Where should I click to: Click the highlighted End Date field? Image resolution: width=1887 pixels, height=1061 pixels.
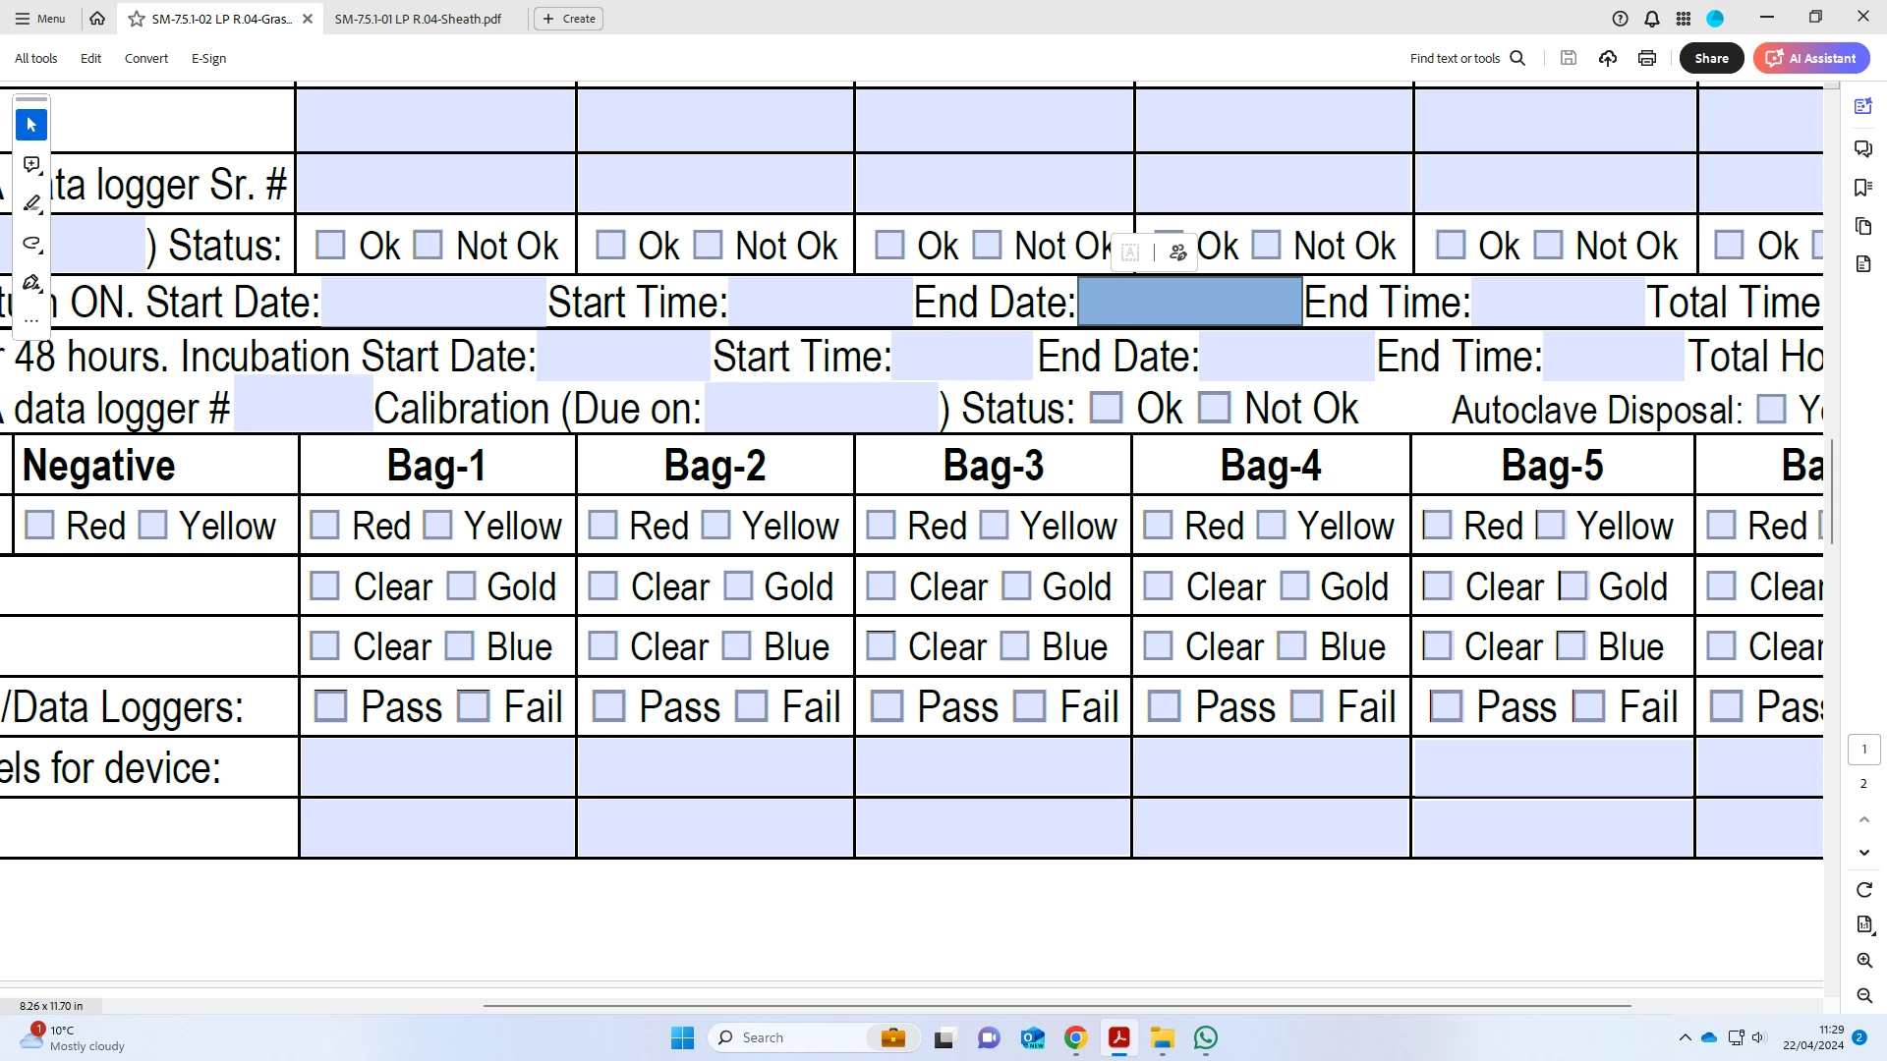pos(1189,302)
